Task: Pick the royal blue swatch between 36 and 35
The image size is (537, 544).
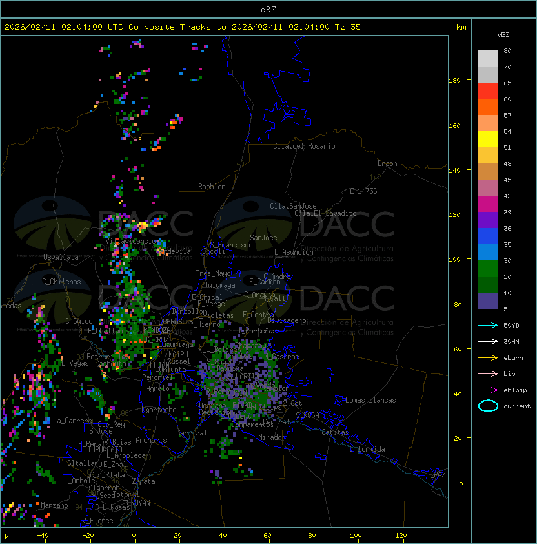Action: pyautogui.click(x=488, y=236)
